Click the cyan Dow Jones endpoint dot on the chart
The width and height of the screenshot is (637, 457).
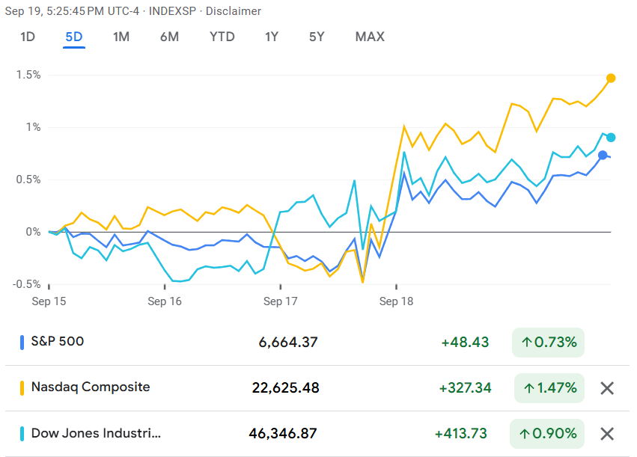coord(611,138)
